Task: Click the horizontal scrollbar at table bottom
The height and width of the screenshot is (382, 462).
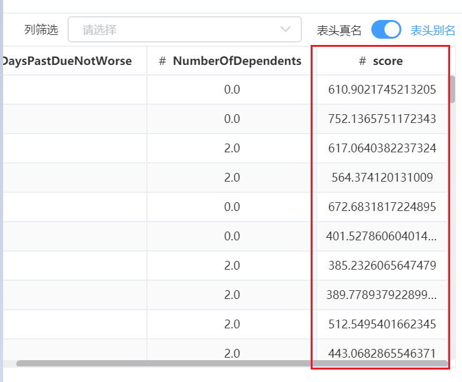Action: [x=232, y=363]
